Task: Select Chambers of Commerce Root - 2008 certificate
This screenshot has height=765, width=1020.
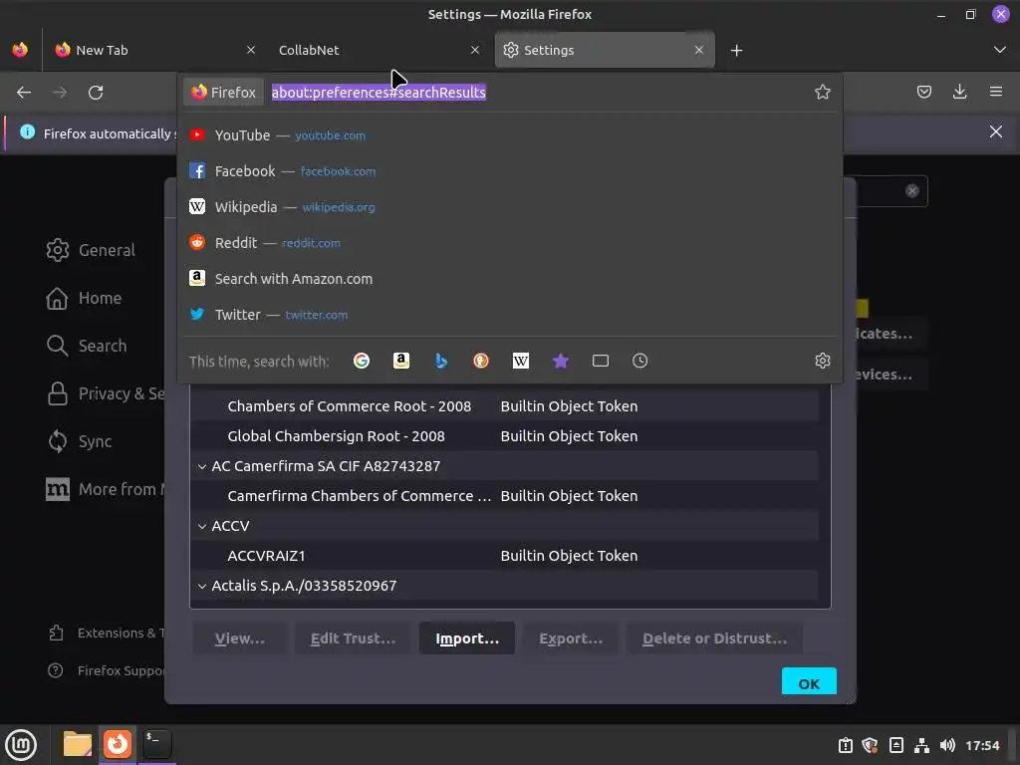Action: (504, 406)
